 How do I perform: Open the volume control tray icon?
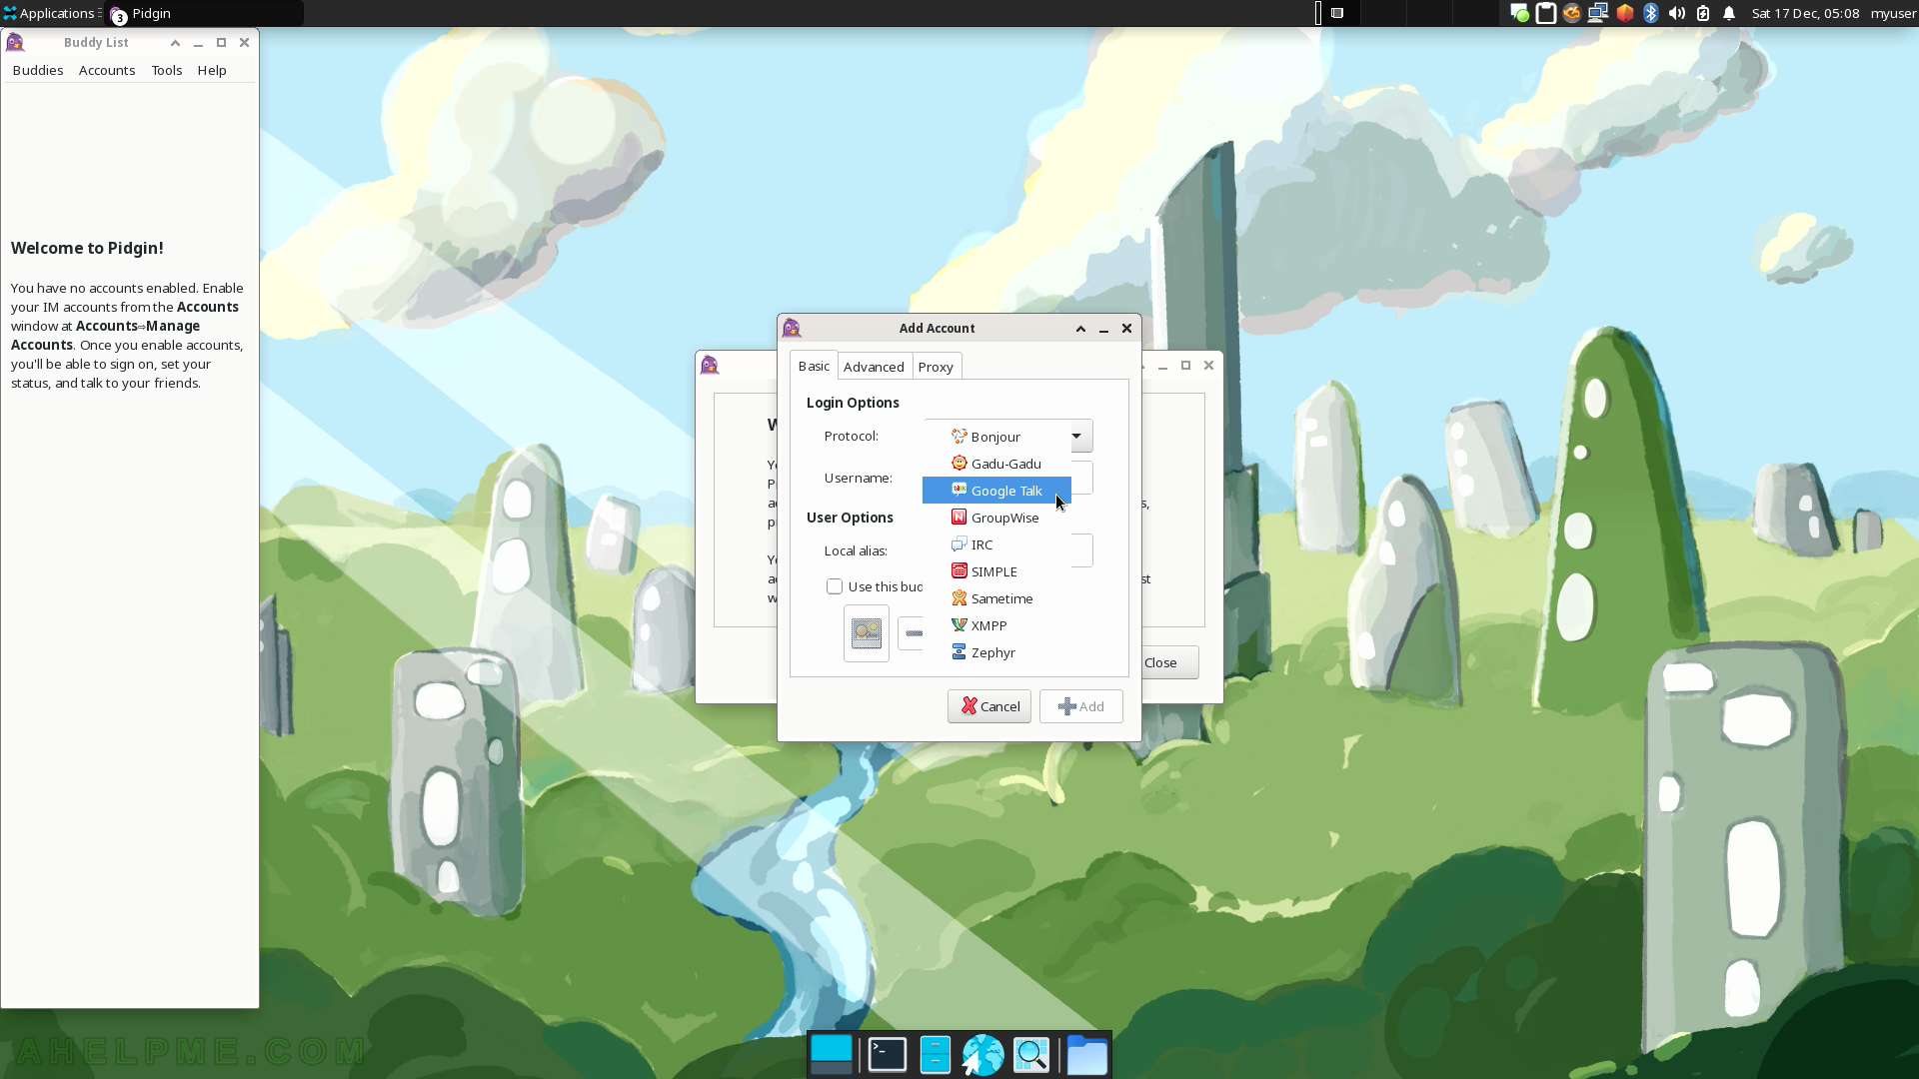pos(1677,13)
